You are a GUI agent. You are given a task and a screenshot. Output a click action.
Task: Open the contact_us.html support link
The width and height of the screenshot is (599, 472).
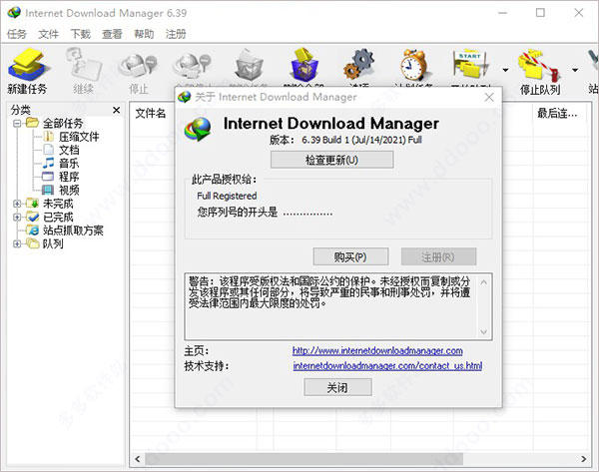[387, 366]
